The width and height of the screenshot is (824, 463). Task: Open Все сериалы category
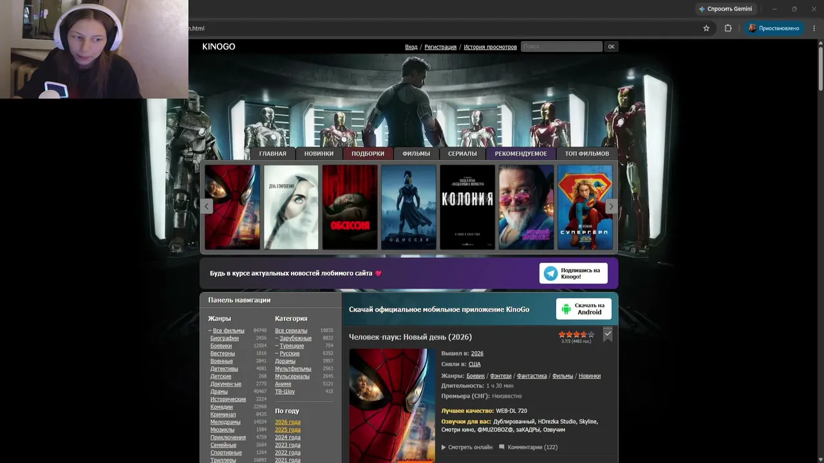[x=291, y=331]
